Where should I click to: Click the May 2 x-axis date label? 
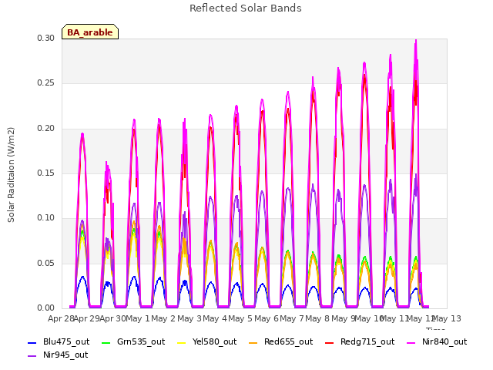click(x=163, y=318)
